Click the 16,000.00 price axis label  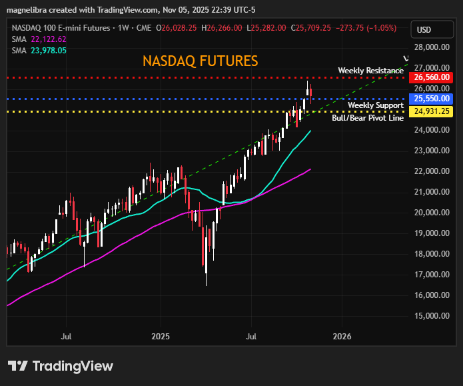click(x=432, y=295)
